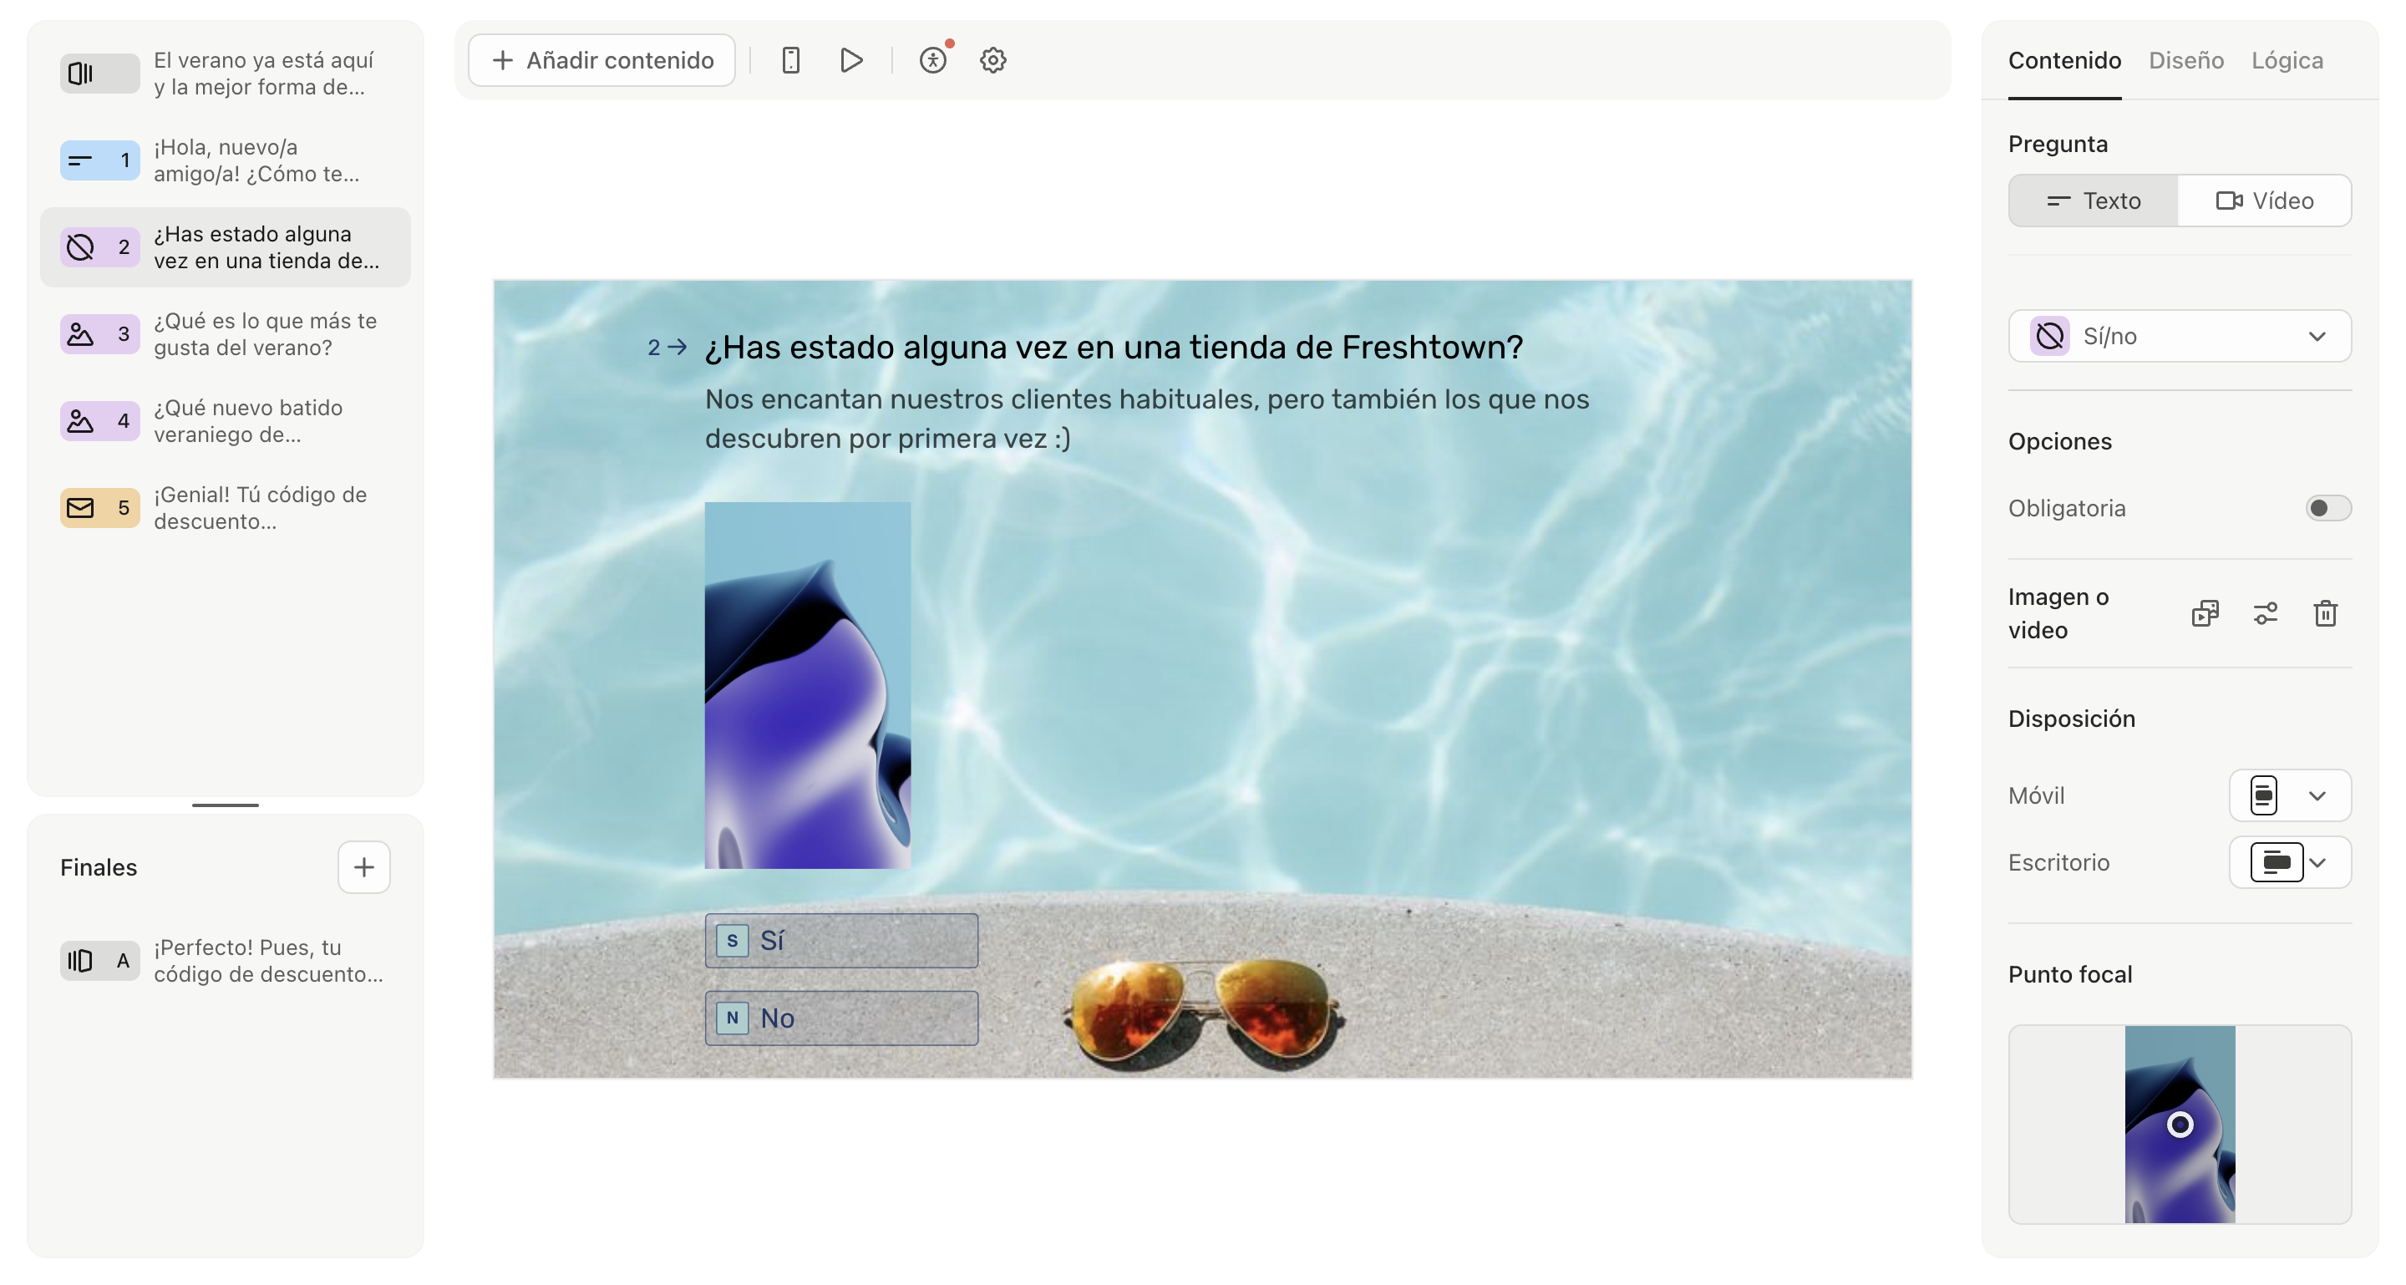Click replace media icon in Imagen o video

2205,613
